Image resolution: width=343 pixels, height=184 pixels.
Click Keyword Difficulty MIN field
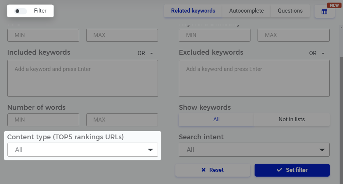(215, 35)
